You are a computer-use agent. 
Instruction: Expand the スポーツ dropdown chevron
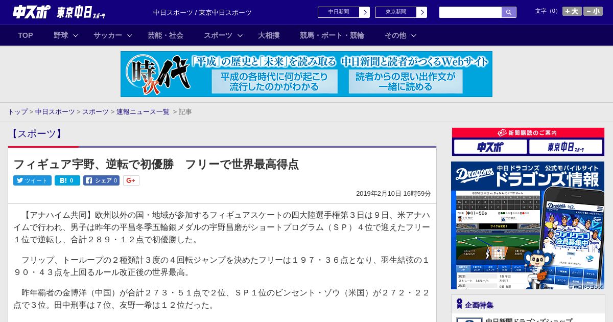tap(240, 35)
